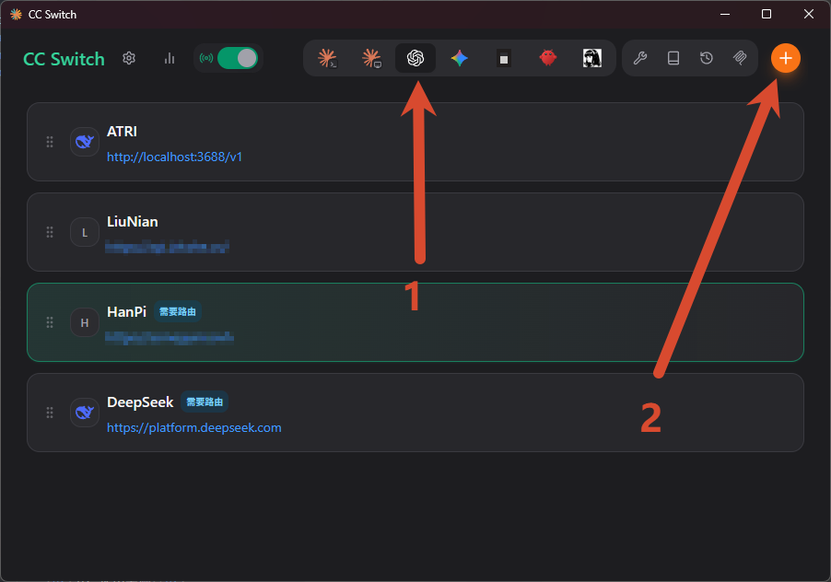This screenshot has height=582, width=831.
Task: Minimize the CC Switch window
Action: (725, 15)
